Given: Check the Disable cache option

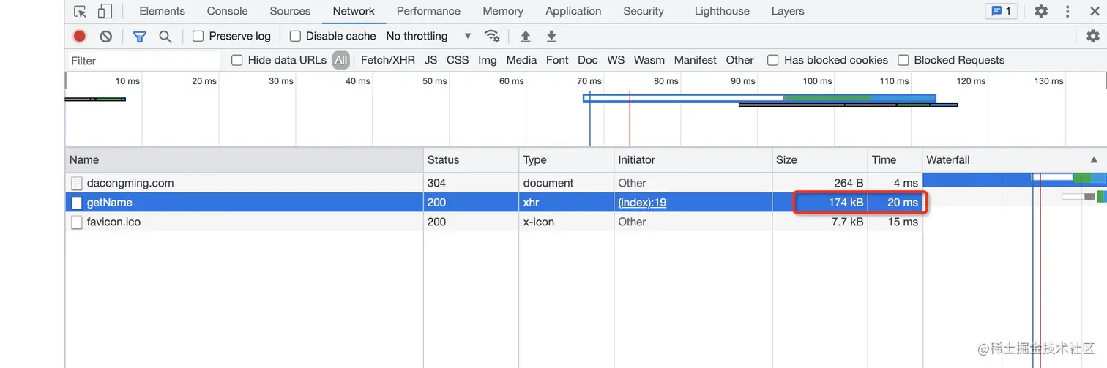Looking at the screenshot, I should 295,36.
